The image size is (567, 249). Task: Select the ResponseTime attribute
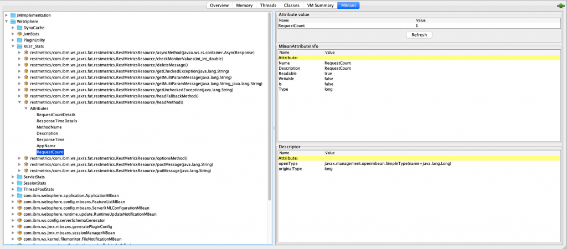[x=50, y=139]
